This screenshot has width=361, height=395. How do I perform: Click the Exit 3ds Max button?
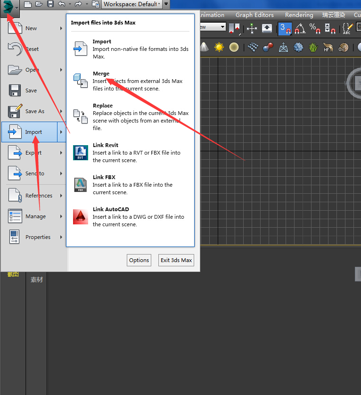tap(176, 260)
